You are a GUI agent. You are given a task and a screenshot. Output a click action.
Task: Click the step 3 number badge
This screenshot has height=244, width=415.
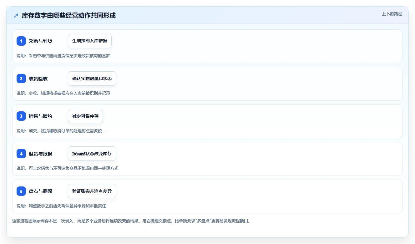click(x=21, y=116)
